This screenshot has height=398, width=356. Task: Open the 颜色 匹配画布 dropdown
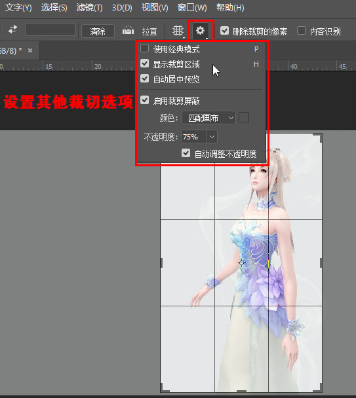click(208, 118)
